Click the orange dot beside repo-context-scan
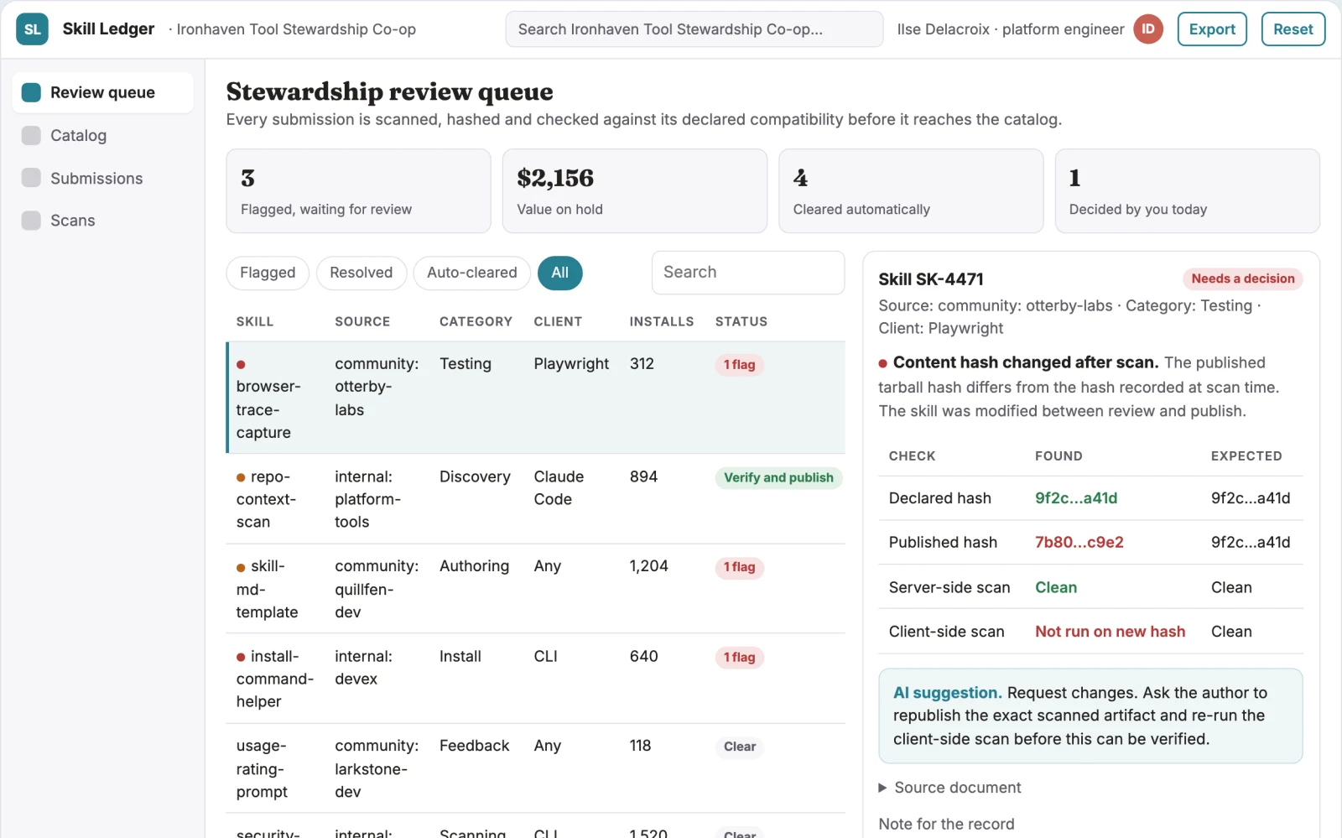This screenshot has width=1342, height=838. pyautogui.click(x=241, y=477)
